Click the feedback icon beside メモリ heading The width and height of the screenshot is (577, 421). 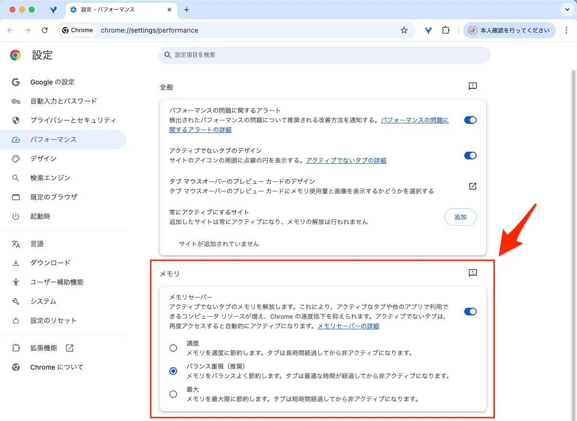pyautogui.click(x=472, y=273)
